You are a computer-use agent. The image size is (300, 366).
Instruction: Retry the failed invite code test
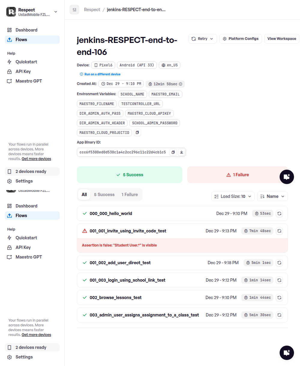pyautogui.click(x=279, y=231)
